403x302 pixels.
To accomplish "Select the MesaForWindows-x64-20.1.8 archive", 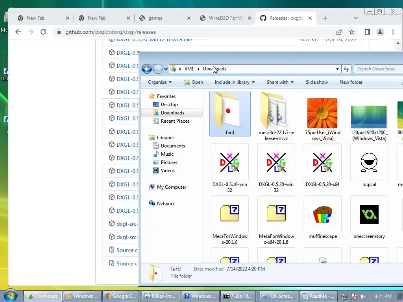I will click(276, 220).
